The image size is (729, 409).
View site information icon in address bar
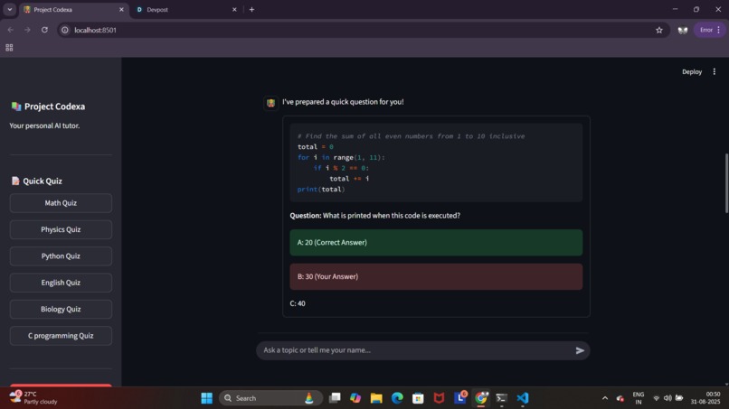pyautogui.click(x=64, y=30)
